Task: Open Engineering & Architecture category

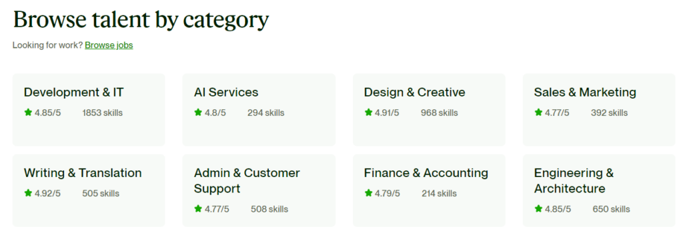Action: [574, 181]
